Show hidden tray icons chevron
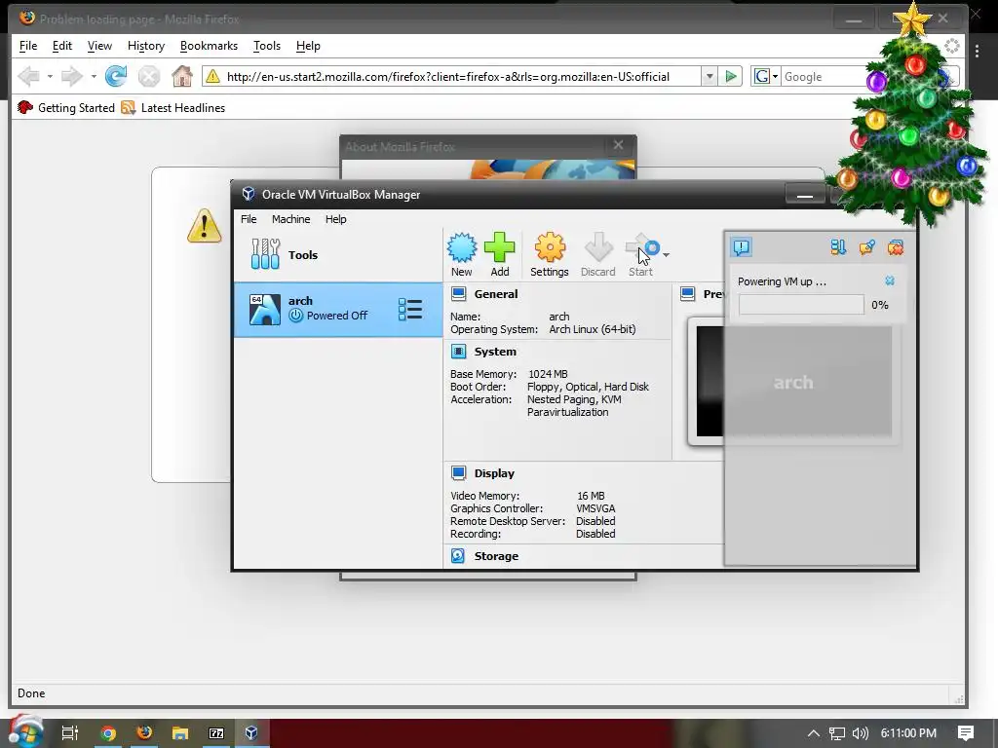998x748 pixels. coord(814,733)
